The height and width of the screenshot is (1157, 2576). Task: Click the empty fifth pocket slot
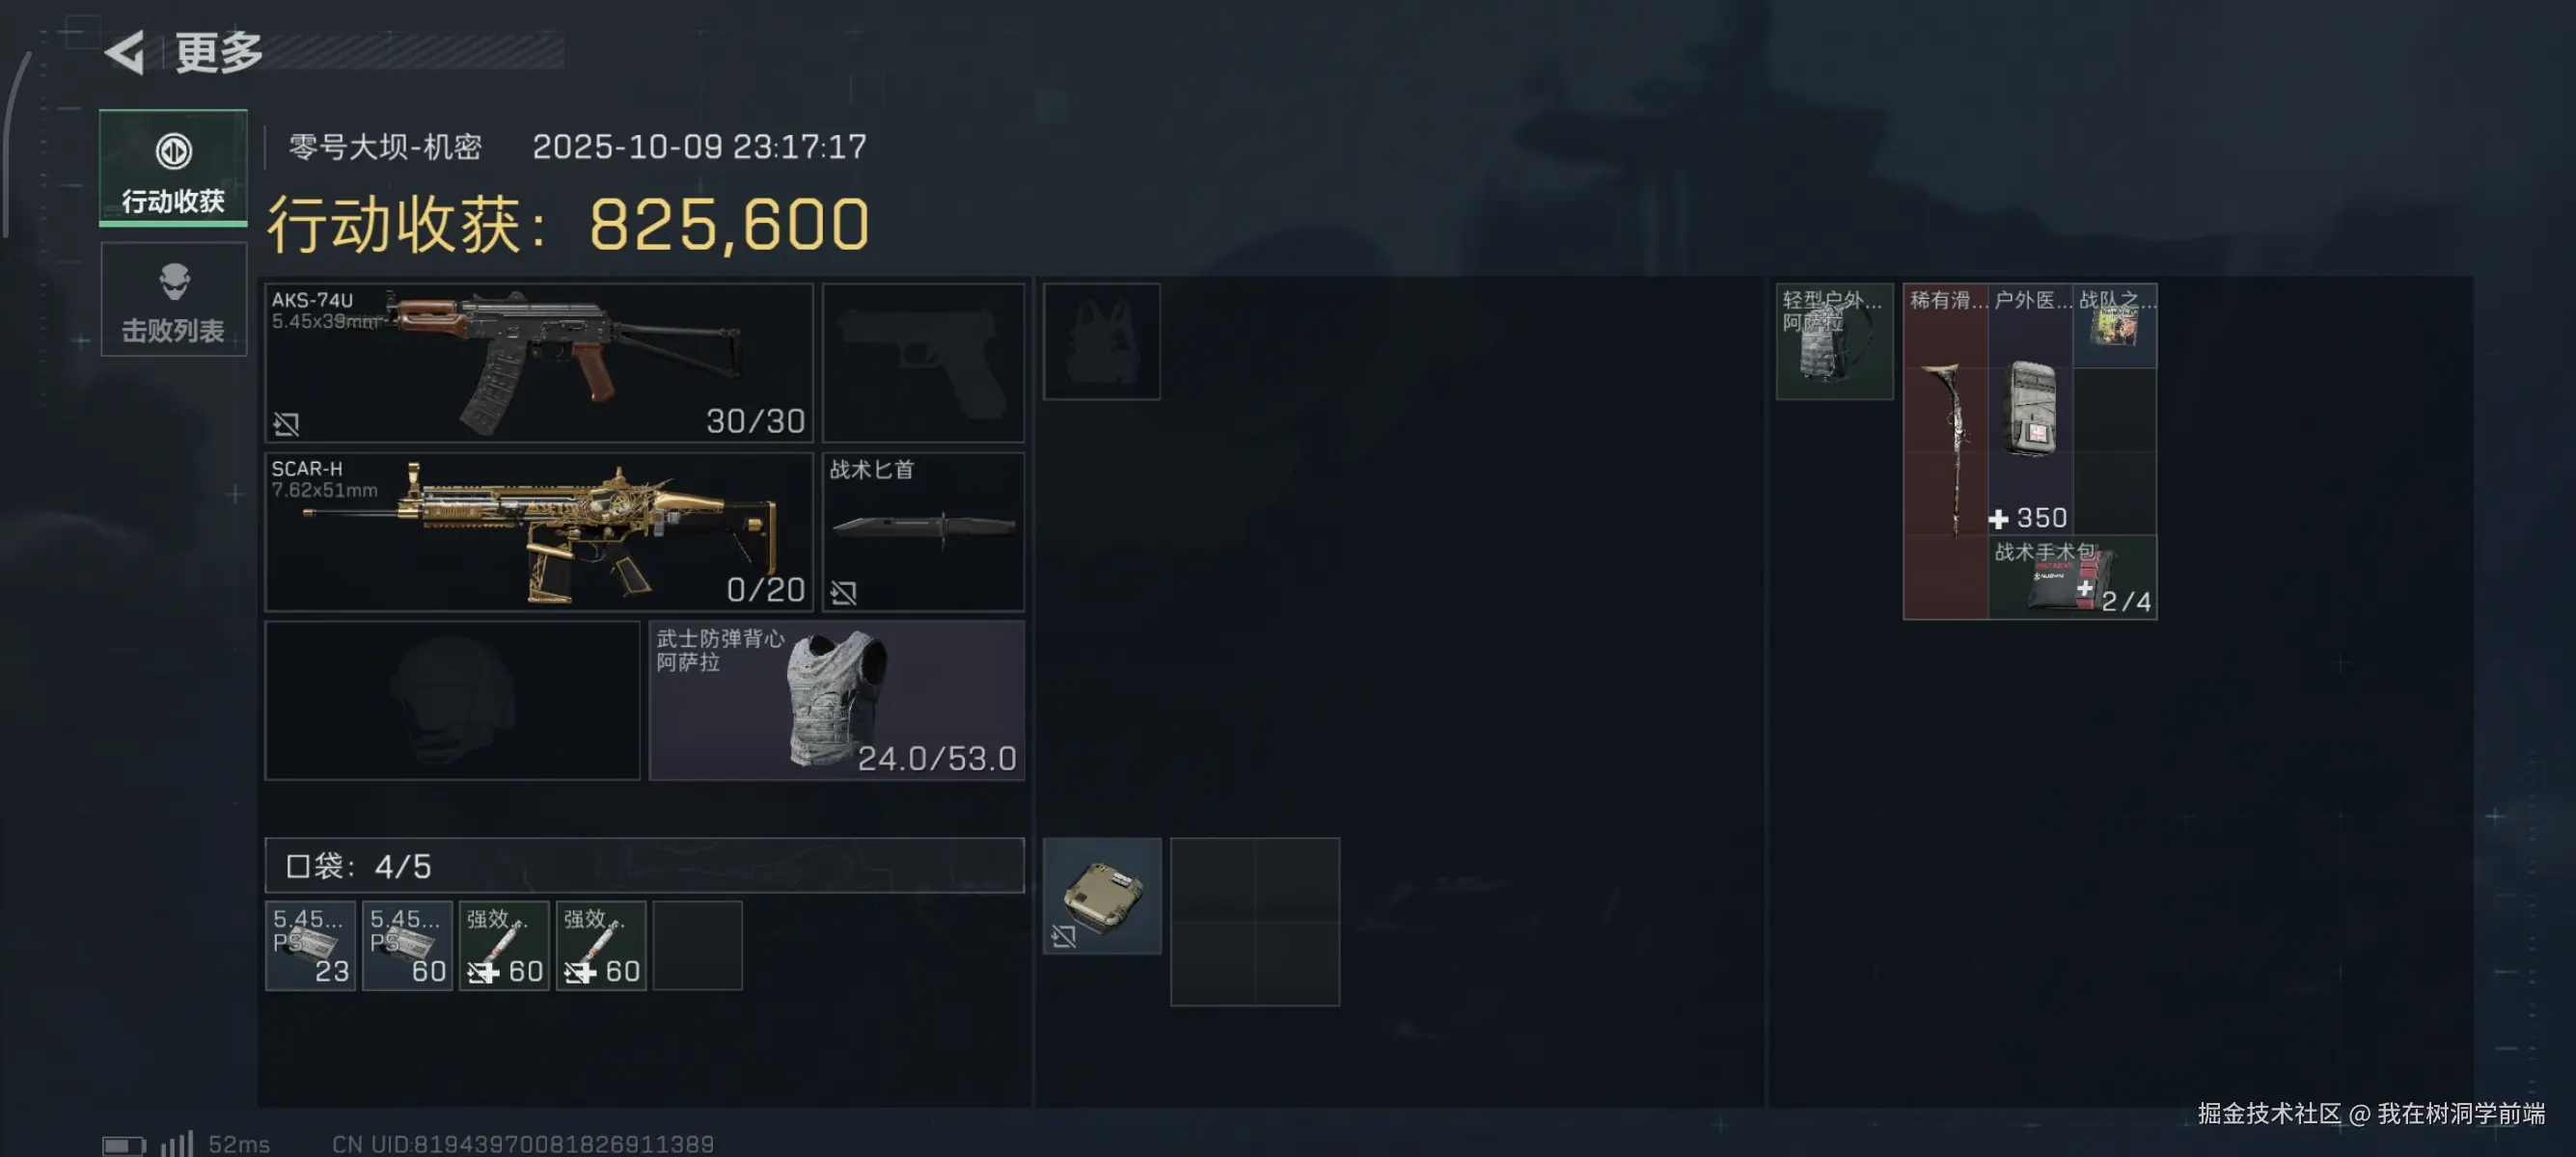698,945
